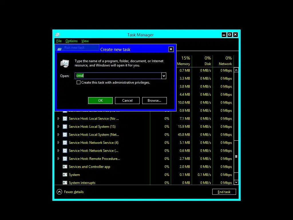Viewport: 293px width, 220px height.
Task: Select Service Host: Local Service (No ... icon
Action: [65, 119]
